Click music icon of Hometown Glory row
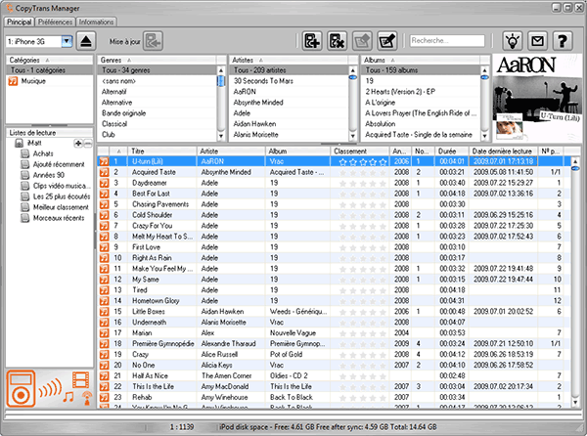Image resolution: width=587 pixels, height=436 pixels. pyautogui.click(x=104, y=301)
